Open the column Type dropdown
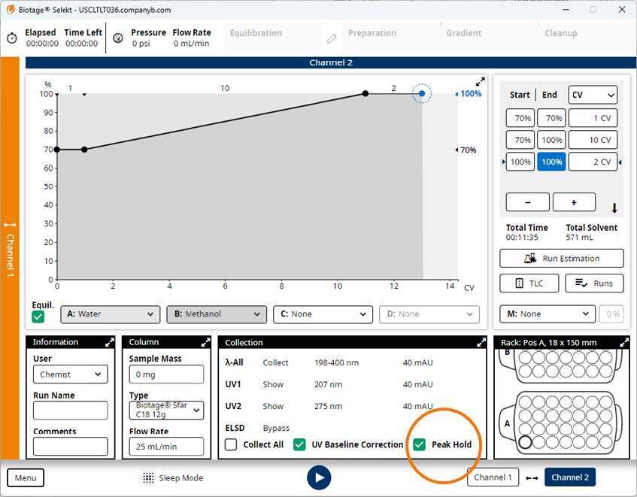The image size is (637, 497). point(165,410)
